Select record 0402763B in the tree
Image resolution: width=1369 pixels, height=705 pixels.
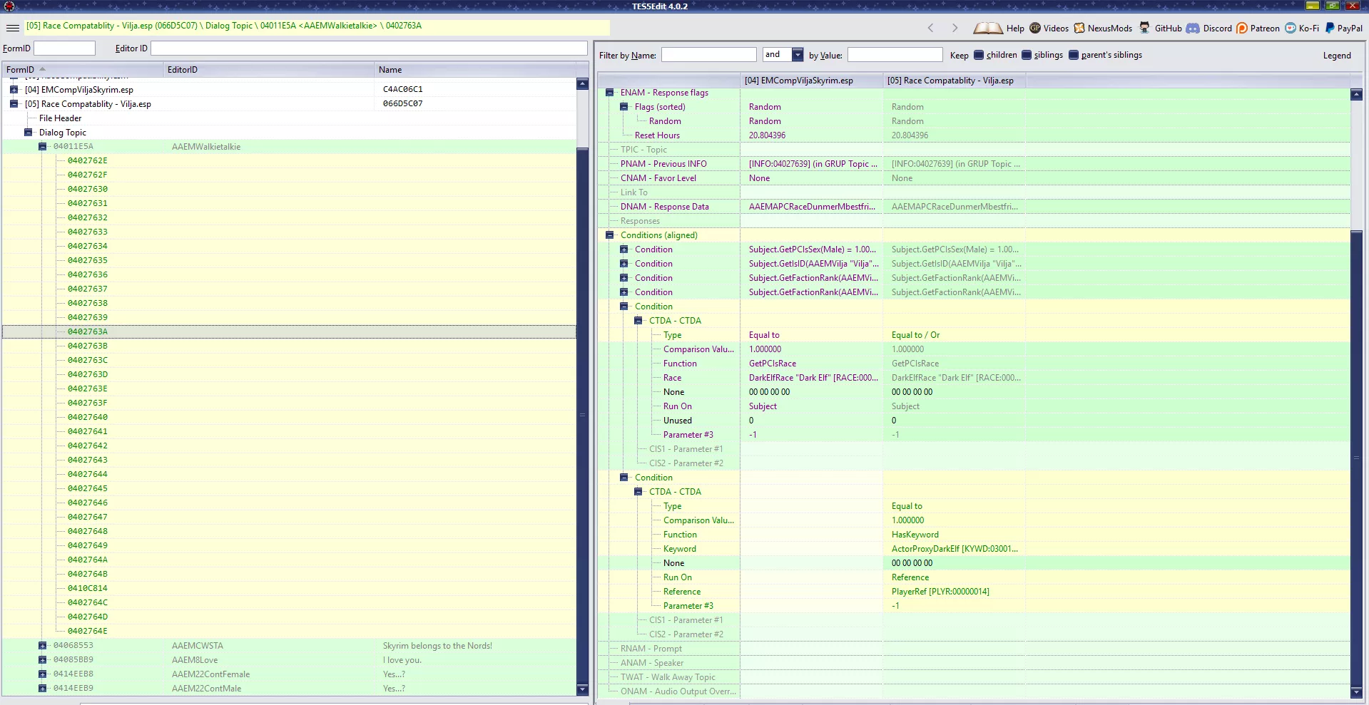click(x=88, y=346)
